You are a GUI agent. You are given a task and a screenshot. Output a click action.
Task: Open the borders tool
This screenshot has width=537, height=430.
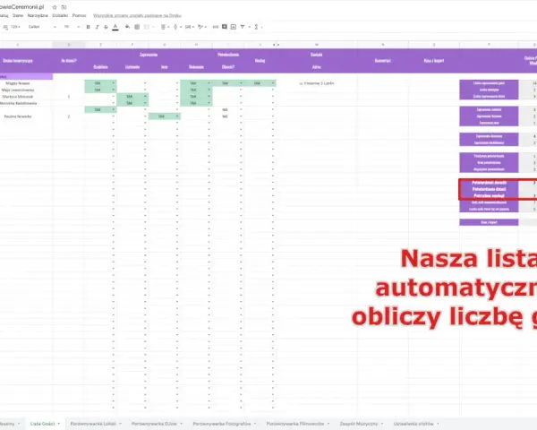(x=137, y=27)
